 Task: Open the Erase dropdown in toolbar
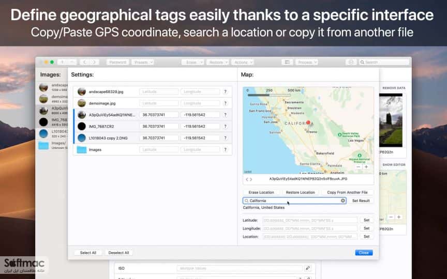[x=192, y=62]
